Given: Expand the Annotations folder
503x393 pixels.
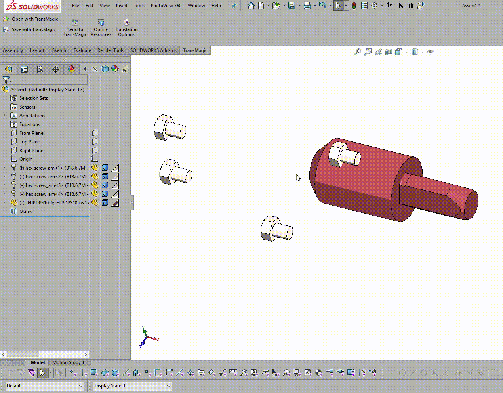Looking at the screenshot, I should click(4, 116).
